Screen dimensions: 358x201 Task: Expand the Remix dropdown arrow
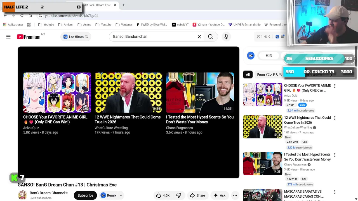[121, 195]
